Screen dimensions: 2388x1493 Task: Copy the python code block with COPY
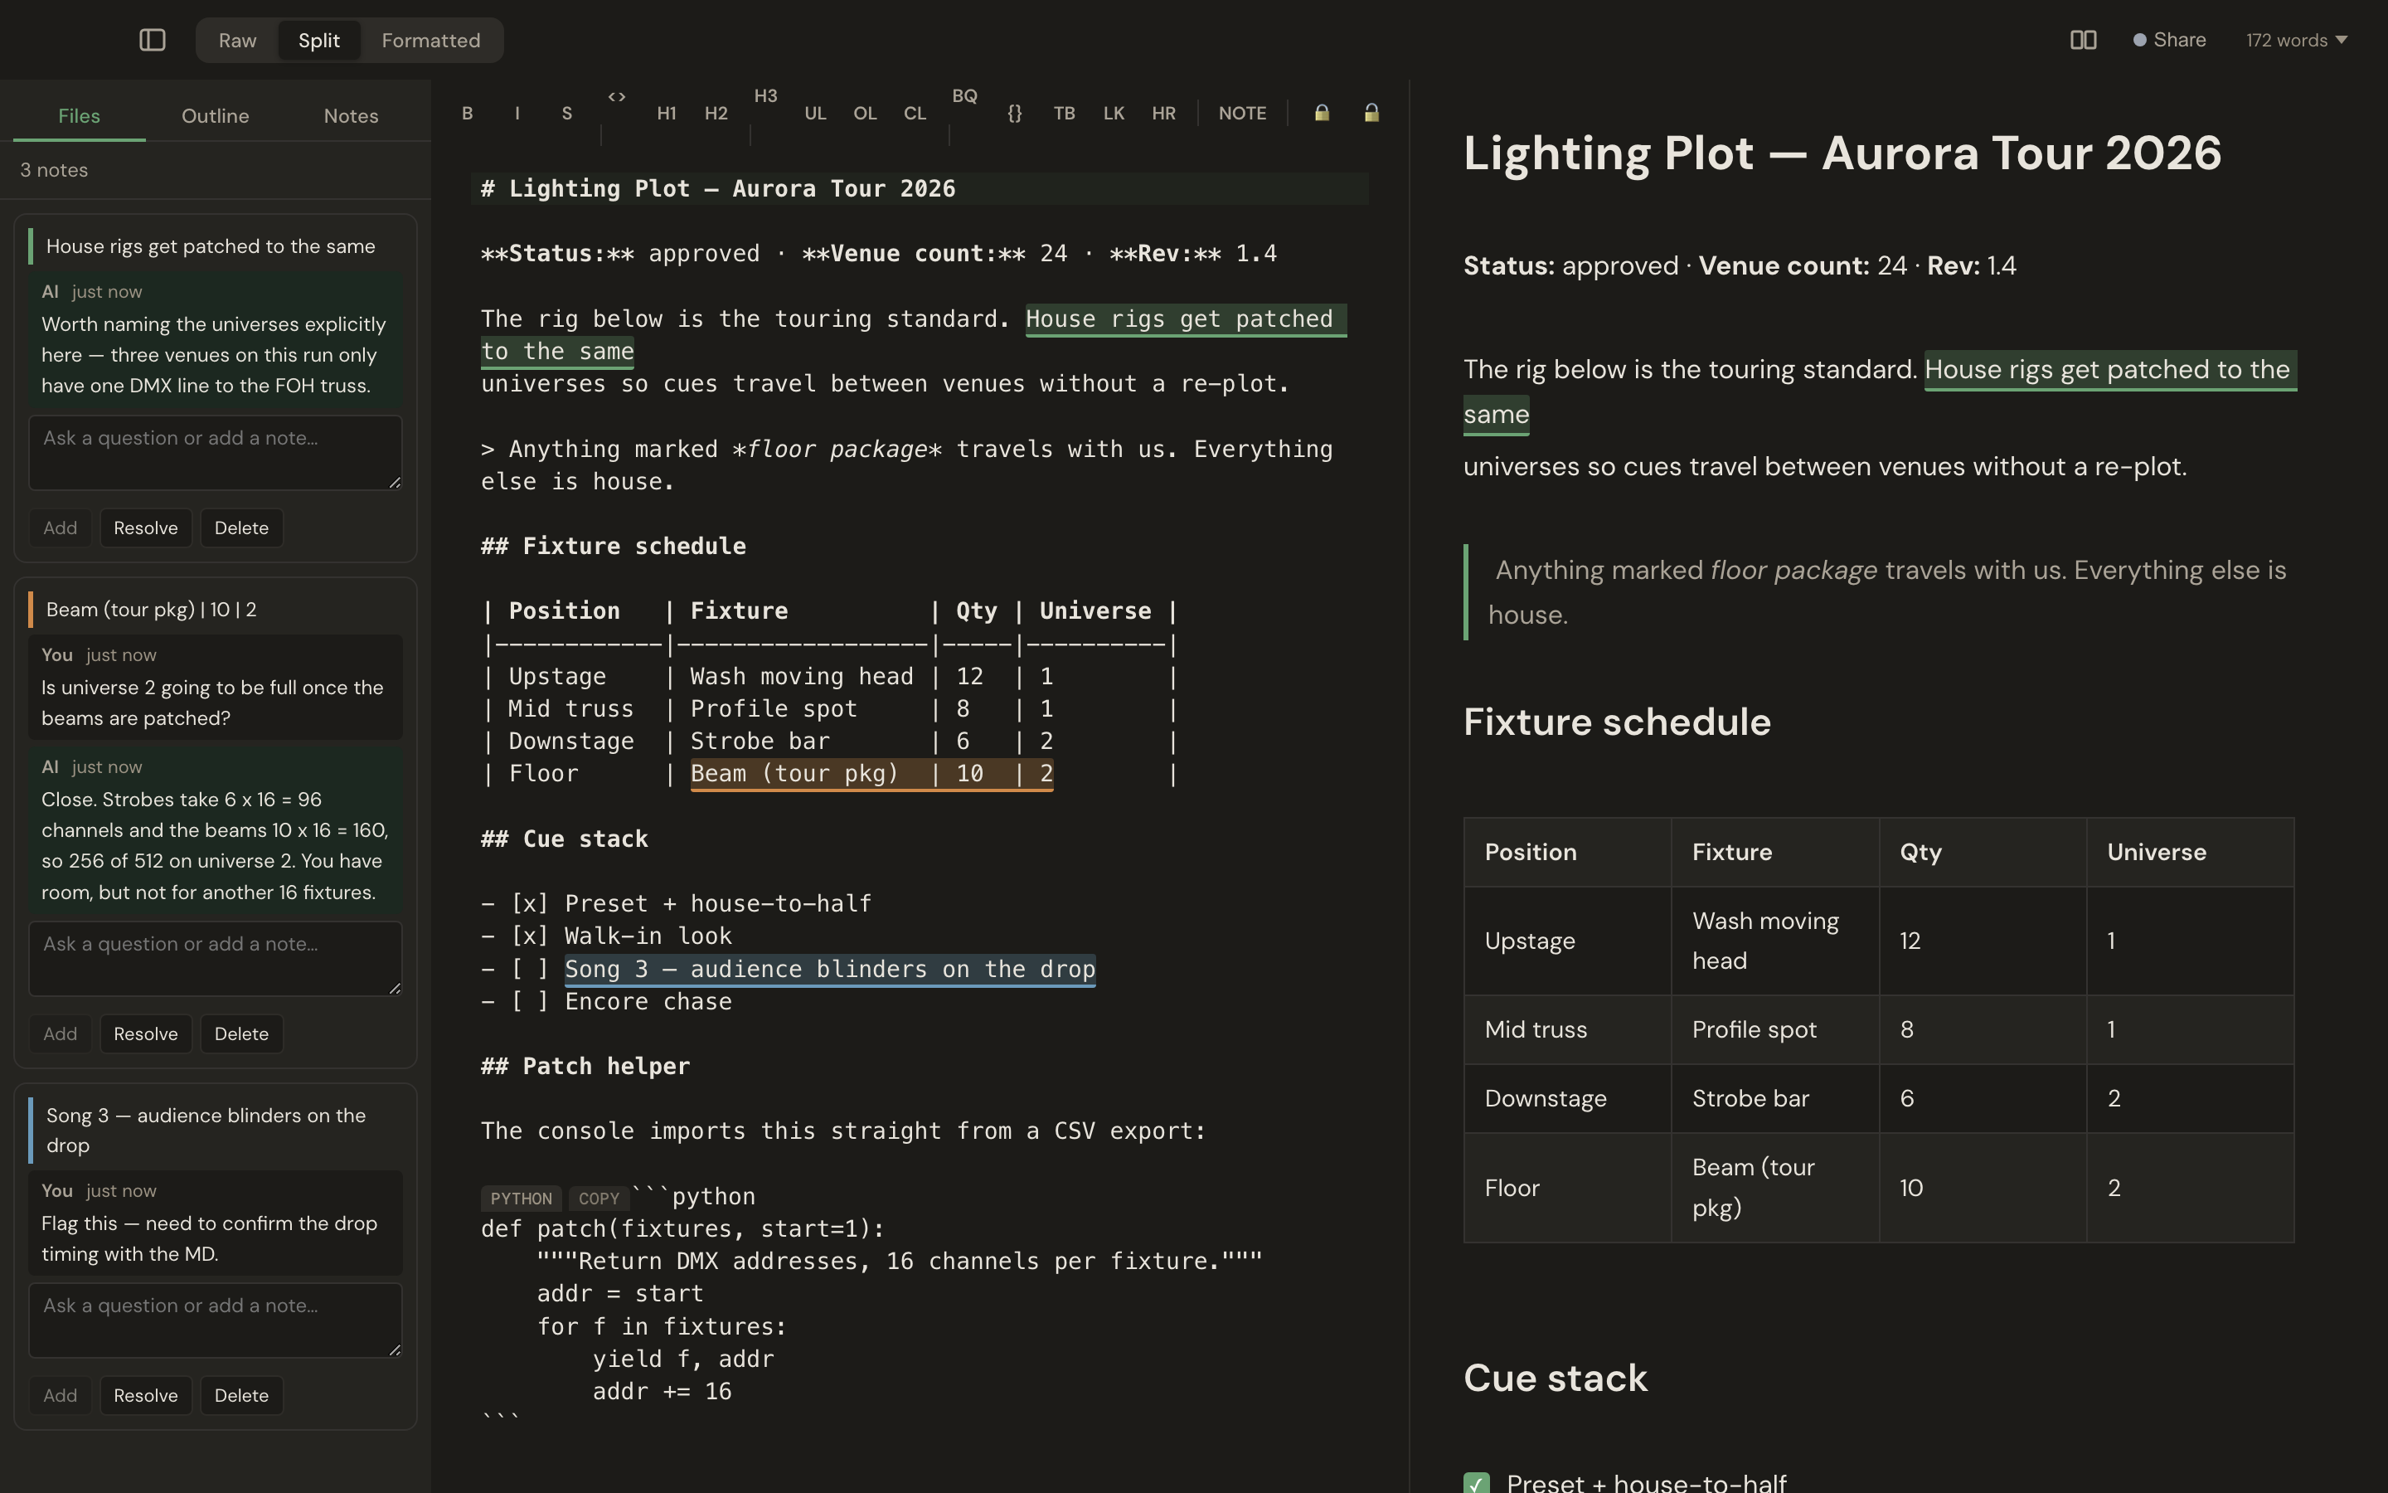pos(599,1198)
